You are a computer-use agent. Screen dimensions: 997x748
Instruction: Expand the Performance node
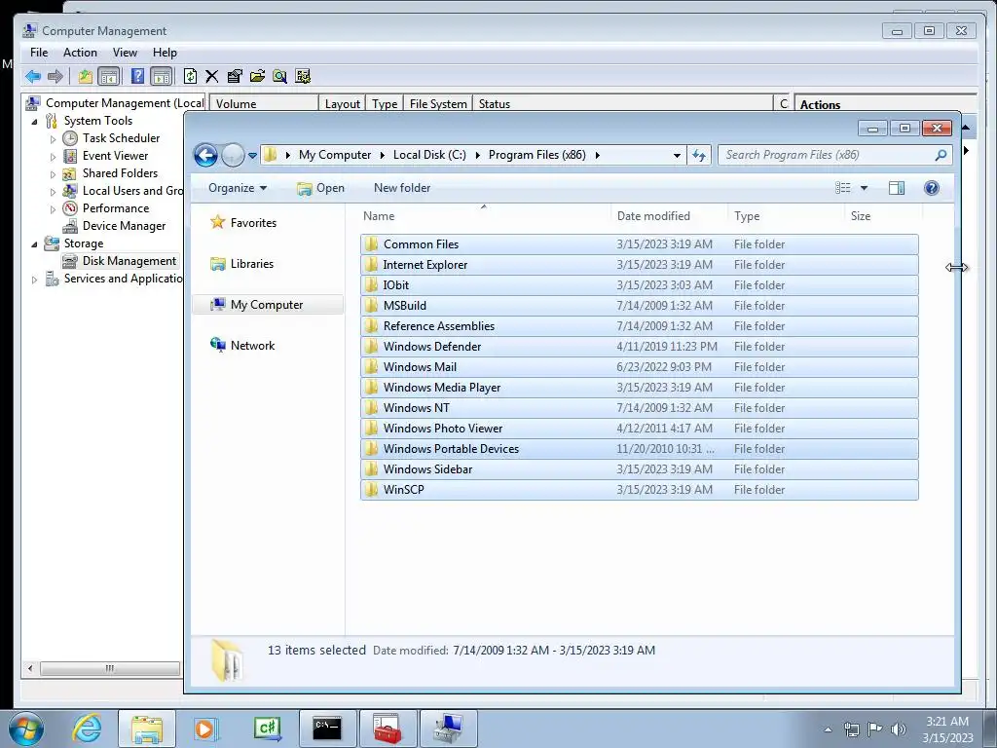tap(53, 208)
